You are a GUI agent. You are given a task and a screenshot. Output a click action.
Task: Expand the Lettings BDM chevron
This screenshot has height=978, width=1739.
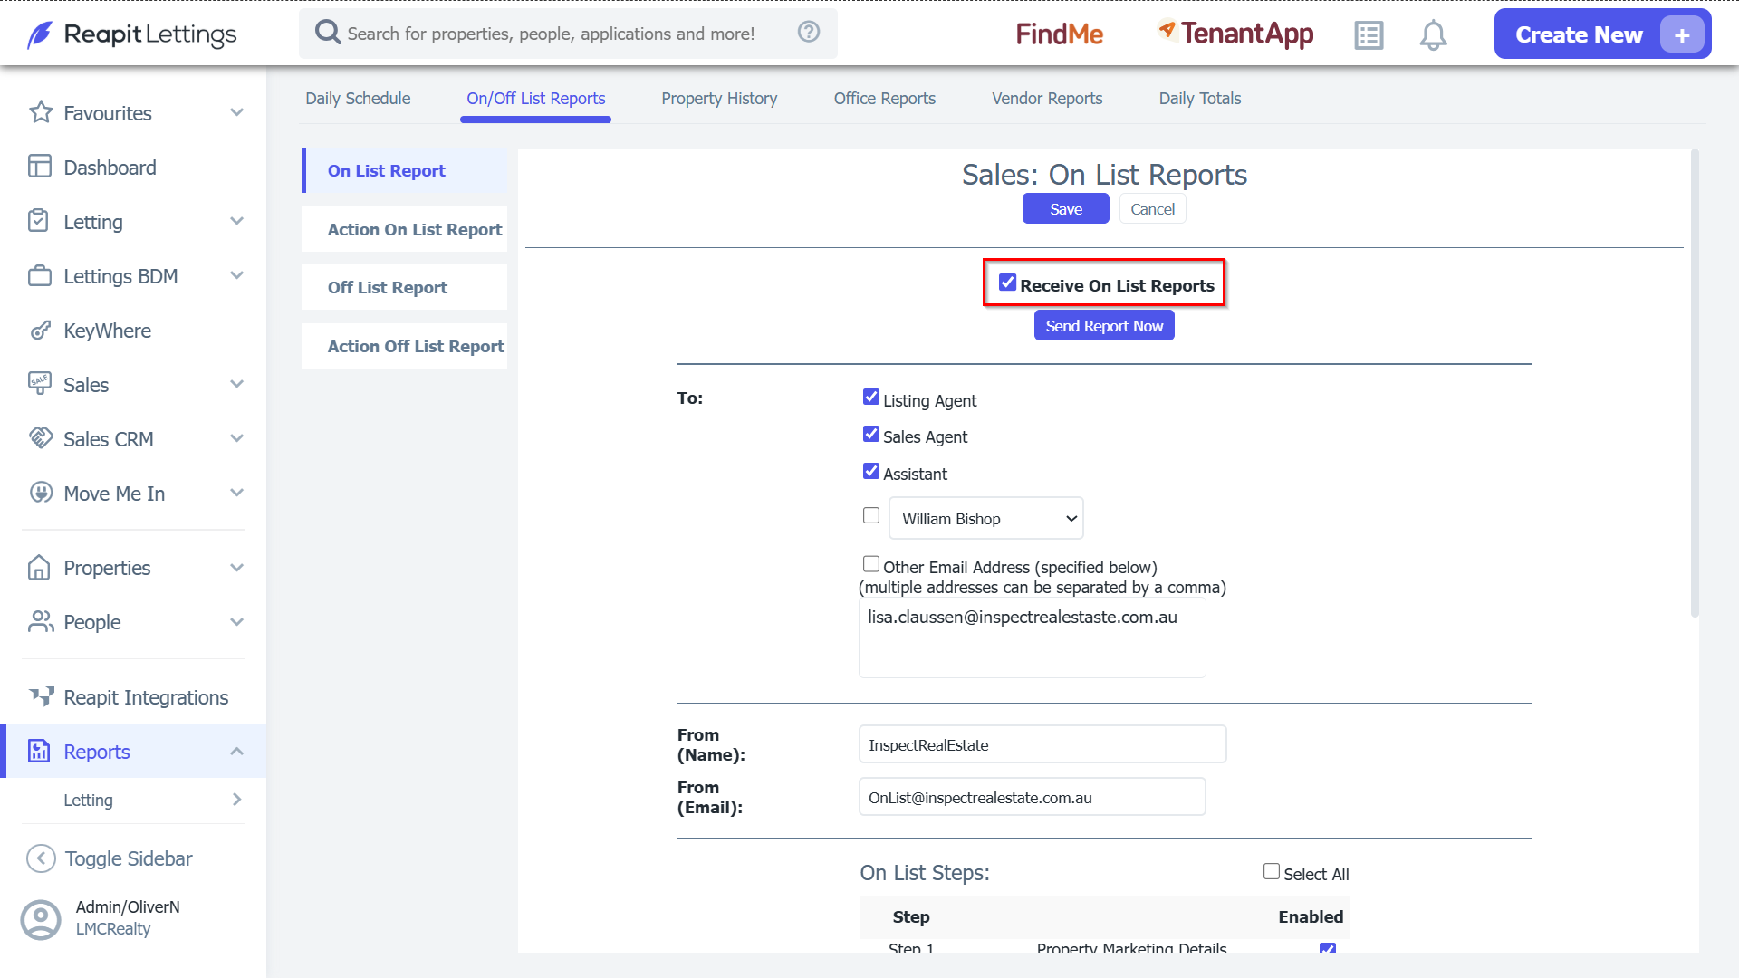point(237,275)
